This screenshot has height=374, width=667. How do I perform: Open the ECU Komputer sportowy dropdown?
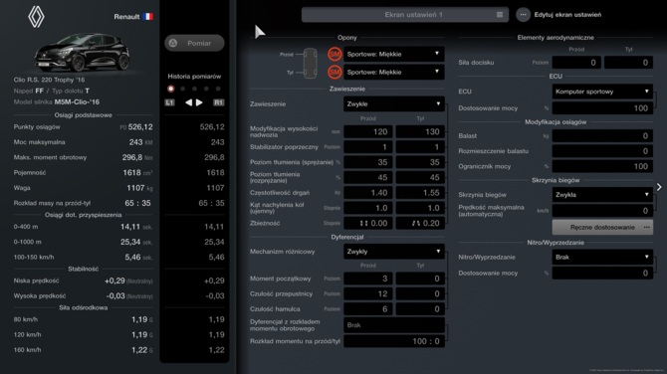(602, 92)
